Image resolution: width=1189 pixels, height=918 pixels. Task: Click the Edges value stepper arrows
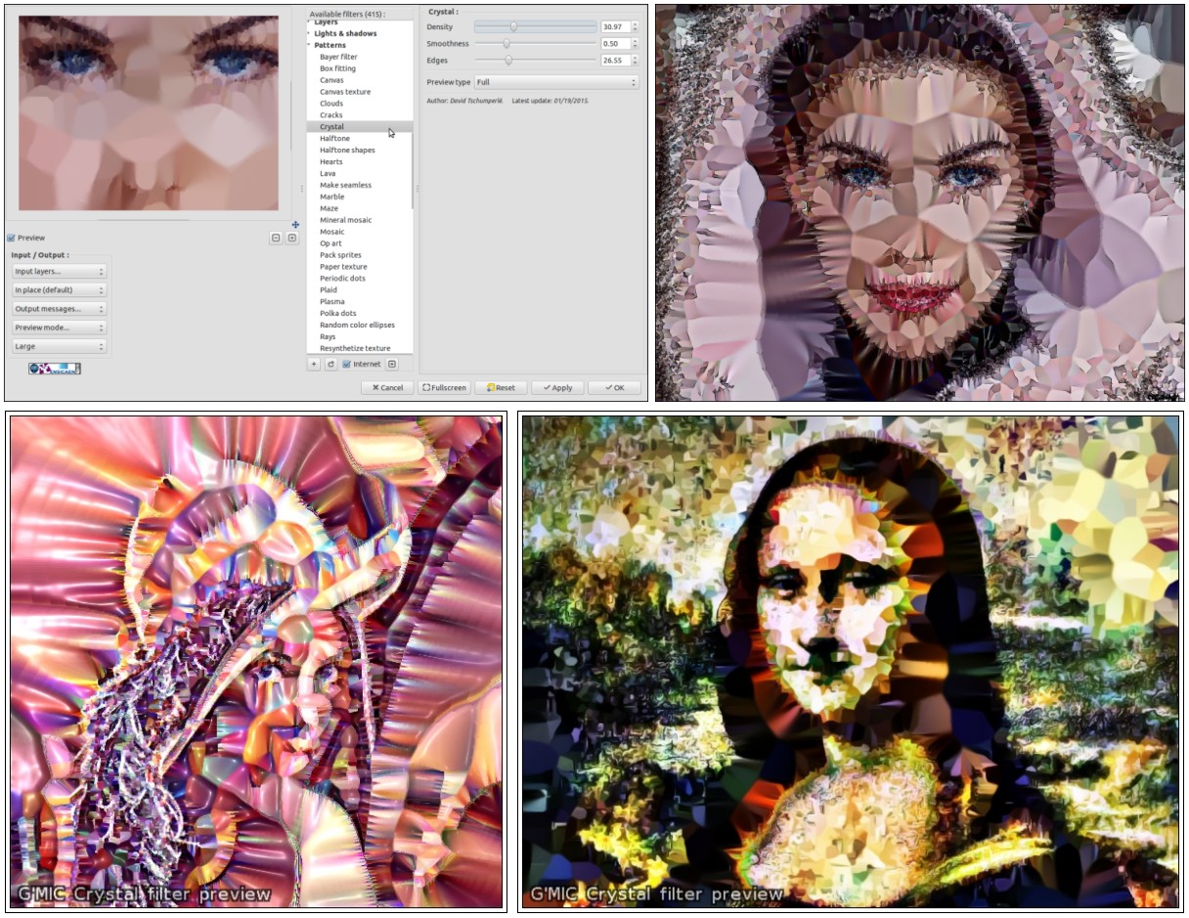[636, 61]
